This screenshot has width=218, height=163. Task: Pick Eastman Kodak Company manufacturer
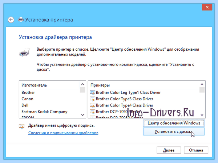[44, 112]
